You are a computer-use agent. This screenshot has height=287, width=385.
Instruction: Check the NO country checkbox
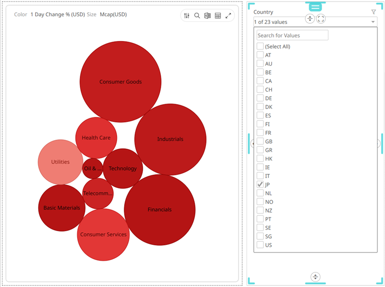coord(260,202)
